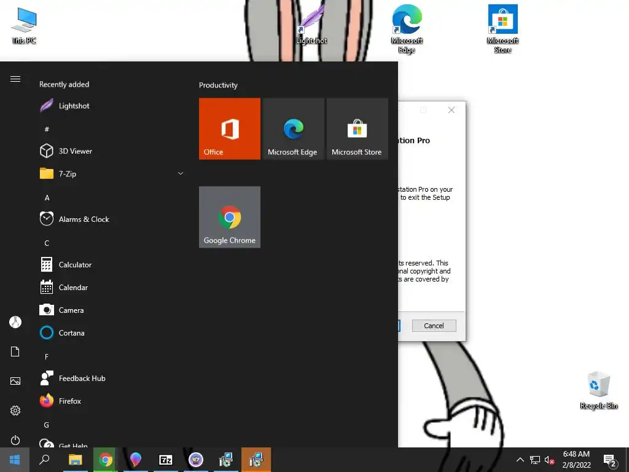Open the user account icon in Start sidebar
The height and width of the screenshot is (472, 629).
pos(15,322)
